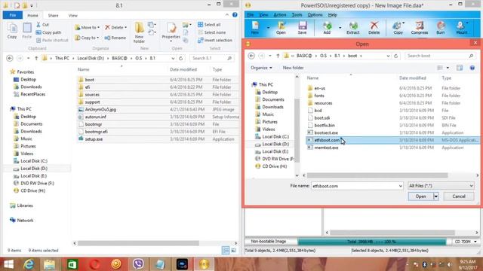Select bootmgr.efi in Explorer file list
This screenshot has height=271, width=483.
[96, 132]
